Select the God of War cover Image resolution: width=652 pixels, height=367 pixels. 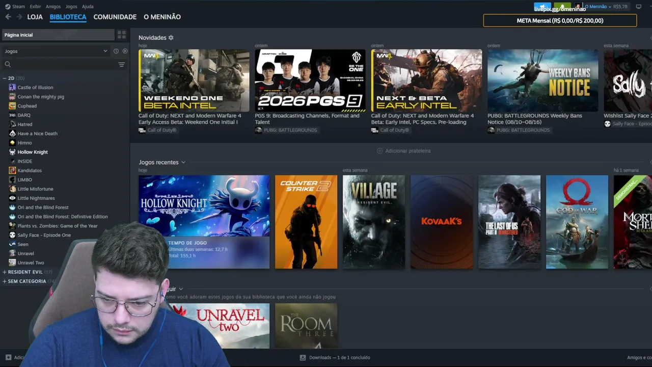tap(577, 222)
